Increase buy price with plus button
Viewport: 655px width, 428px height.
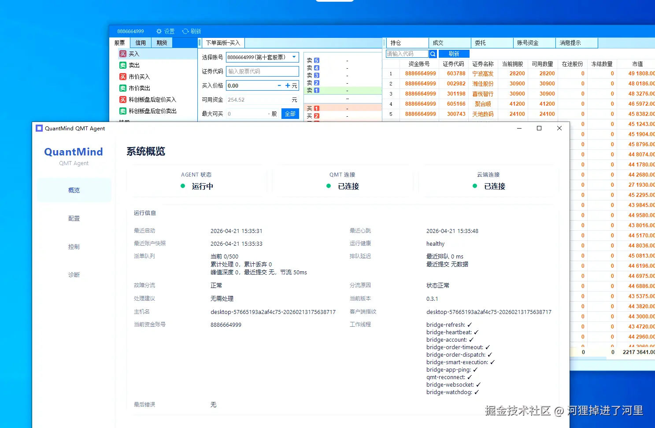click(288, 85)
